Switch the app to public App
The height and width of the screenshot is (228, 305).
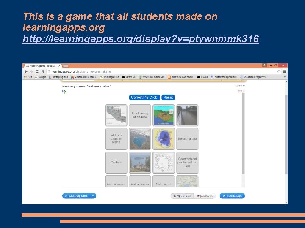click(x=205, y=196)
